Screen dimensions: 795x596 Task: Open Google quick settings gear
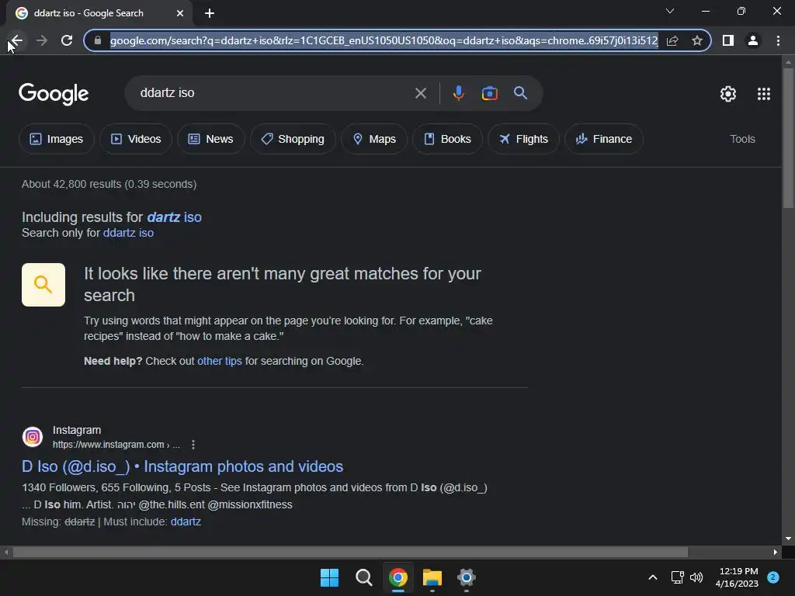728,94
